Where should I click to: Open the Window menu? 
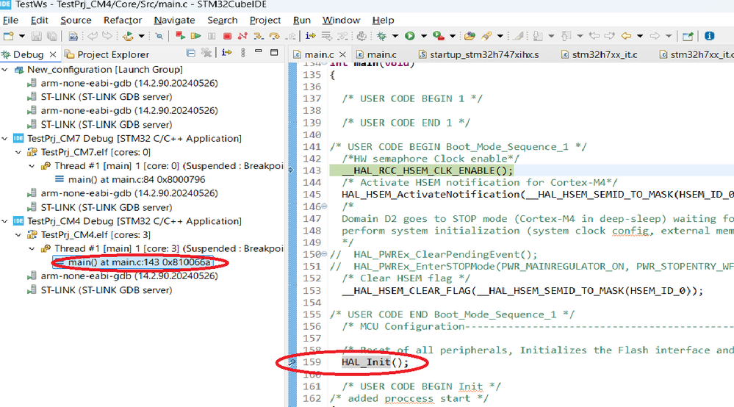pos(341,20)
